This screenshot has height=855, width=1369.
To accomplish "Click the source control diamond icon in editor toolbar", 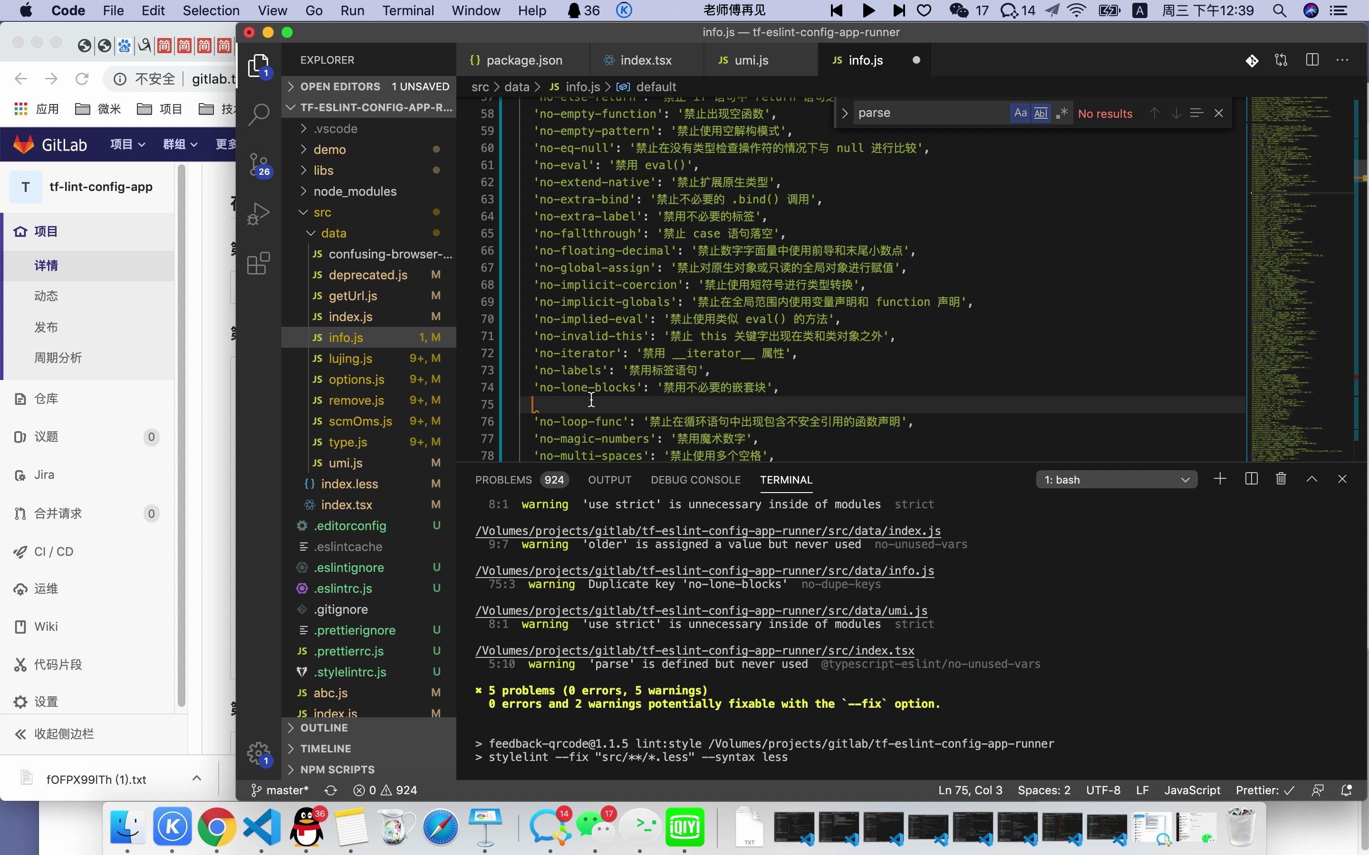I will tap(1252, 60).
